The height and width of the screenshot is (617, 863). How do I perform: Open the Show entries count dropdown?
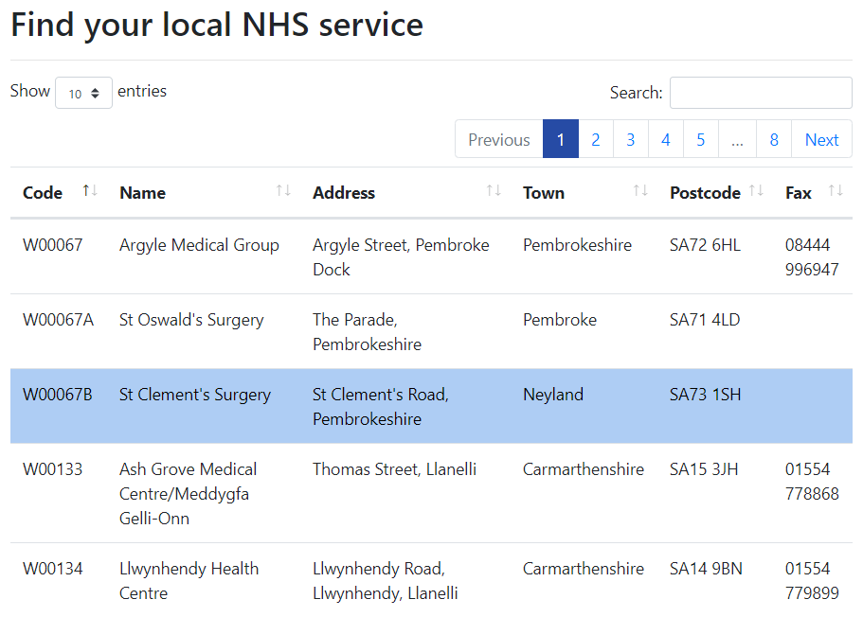point(83,93)
